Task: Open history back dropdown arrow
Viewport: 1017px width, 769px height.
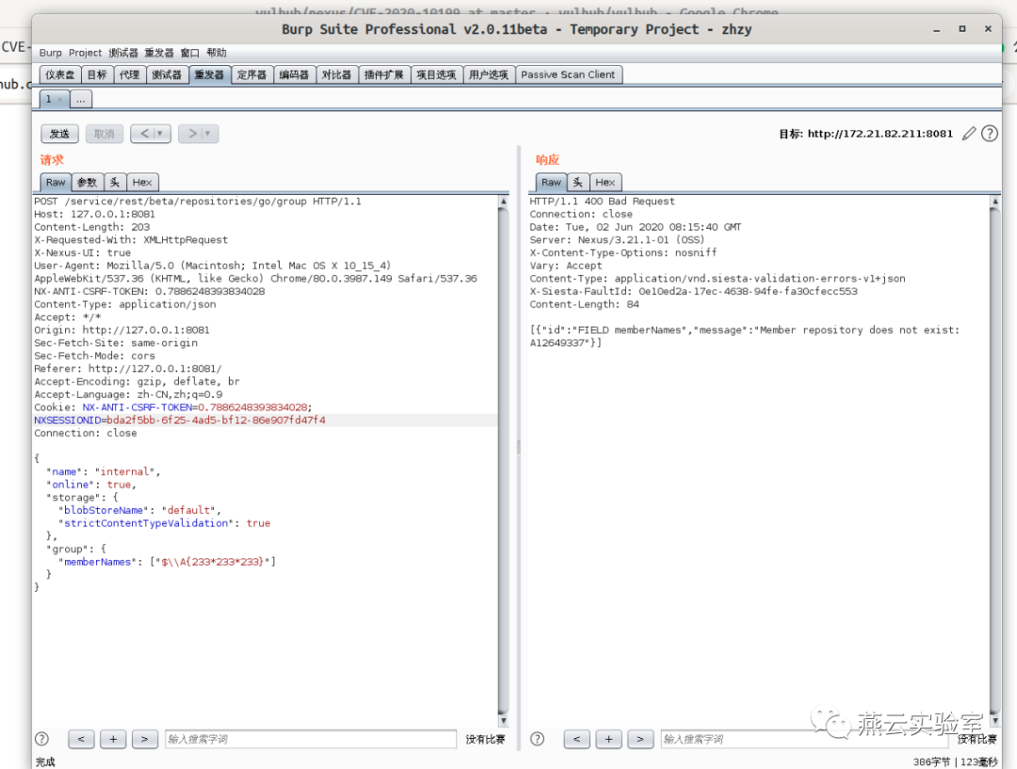Action: 159,134
